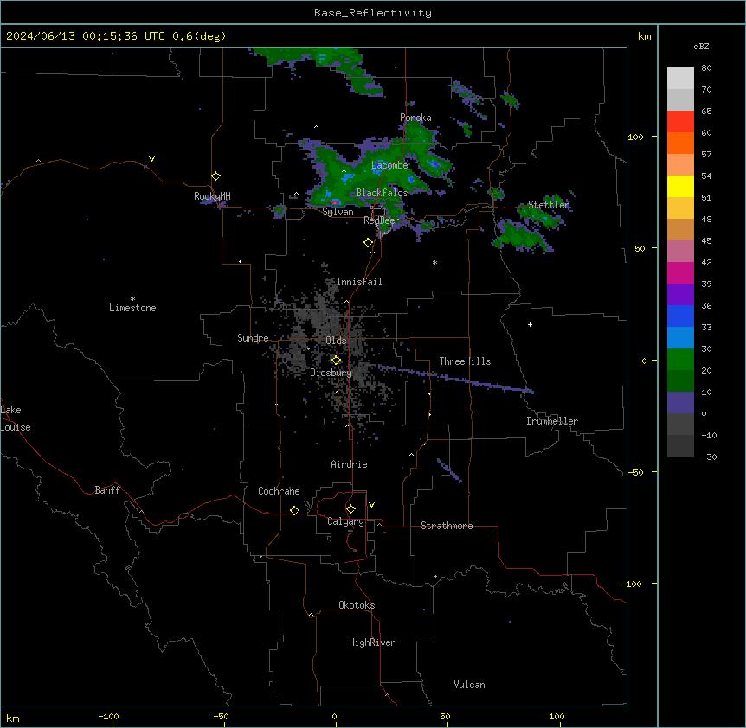Select the yellow 54–51 dBZ legend swatch
This screenshot has width=746, height=728.
pyautogui.click(x=680, y=186)
